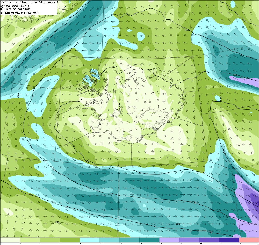Click the "126" contour label north of Iceland

click(x=112, y=67)
